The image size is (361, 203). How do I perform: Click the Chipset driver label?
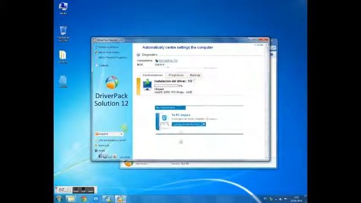tap(159, 89)
